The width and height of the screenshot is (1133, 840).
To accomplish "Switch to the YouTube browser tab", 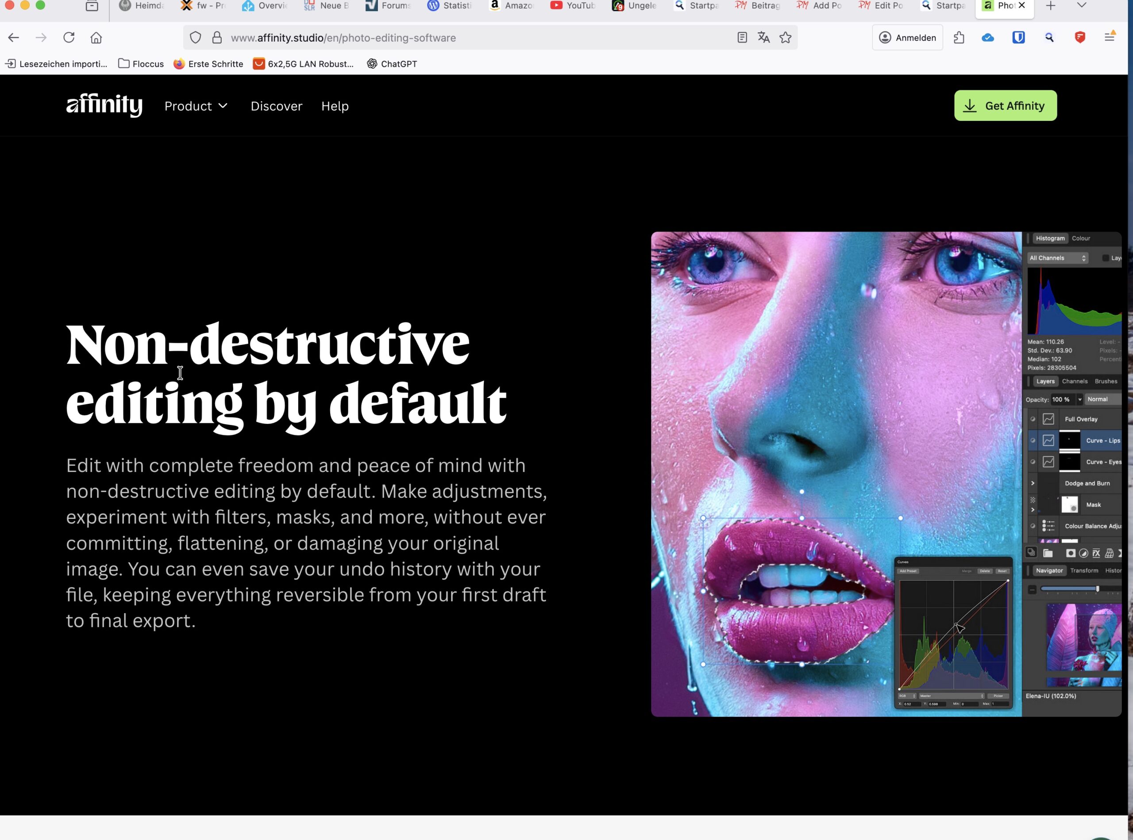I will click(x=573, y=6).
